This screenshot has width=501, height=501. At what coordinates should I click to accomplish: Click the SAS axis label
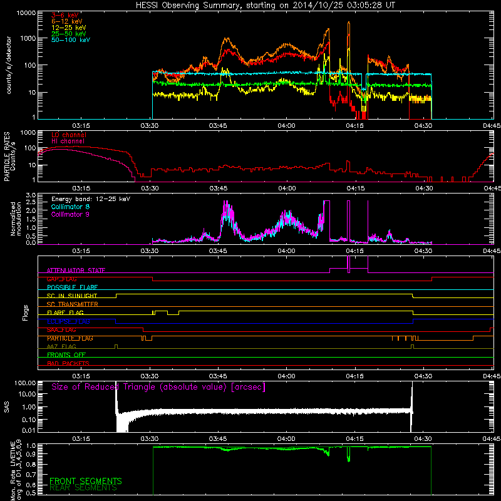point(7,407)
